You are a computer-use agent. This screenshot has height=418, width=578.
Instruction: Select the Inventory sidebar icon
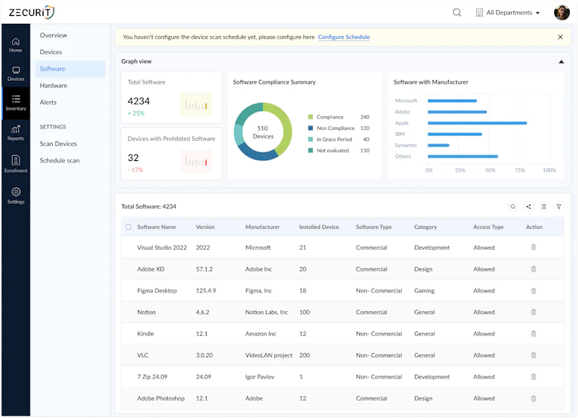pyautogui.click(x=15, y=103)
